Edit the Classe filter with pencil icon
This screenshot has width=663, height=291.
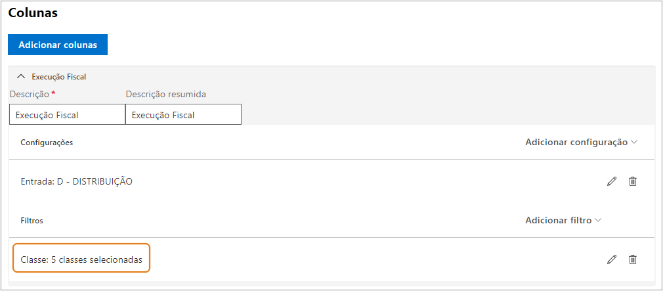coord(611,259)
